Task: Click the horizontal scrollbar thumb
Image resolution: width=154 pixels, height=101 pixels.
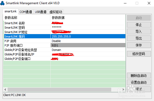Action: pos(59,89)
